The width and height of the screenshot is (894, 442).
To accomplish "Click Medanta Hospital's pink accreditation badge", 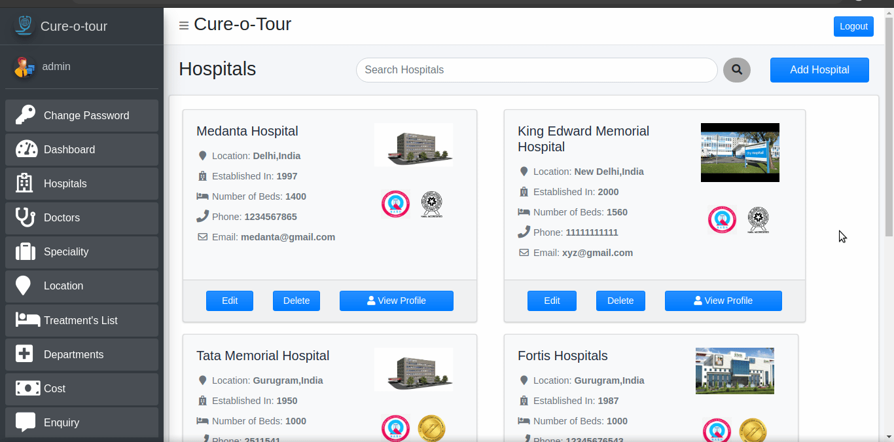I will coord(395,204).
